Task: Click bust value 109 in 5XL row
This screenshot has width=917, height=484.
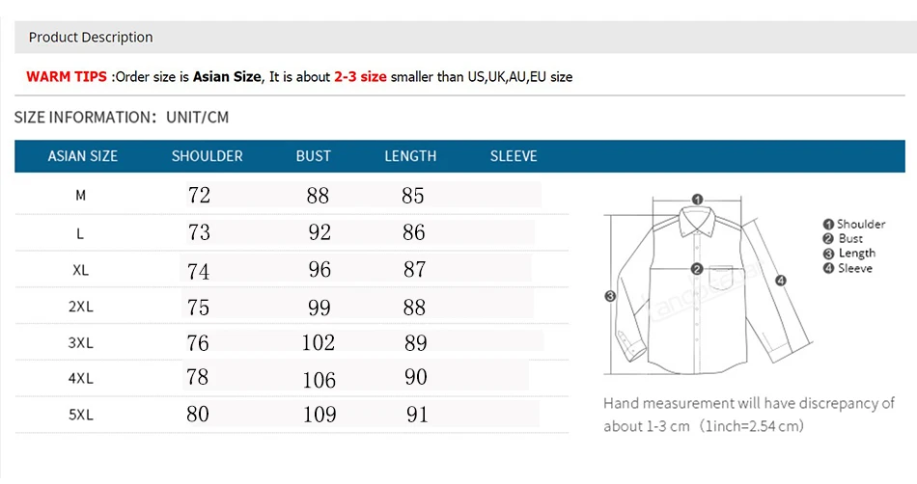Action: click(x=320, y=415)
